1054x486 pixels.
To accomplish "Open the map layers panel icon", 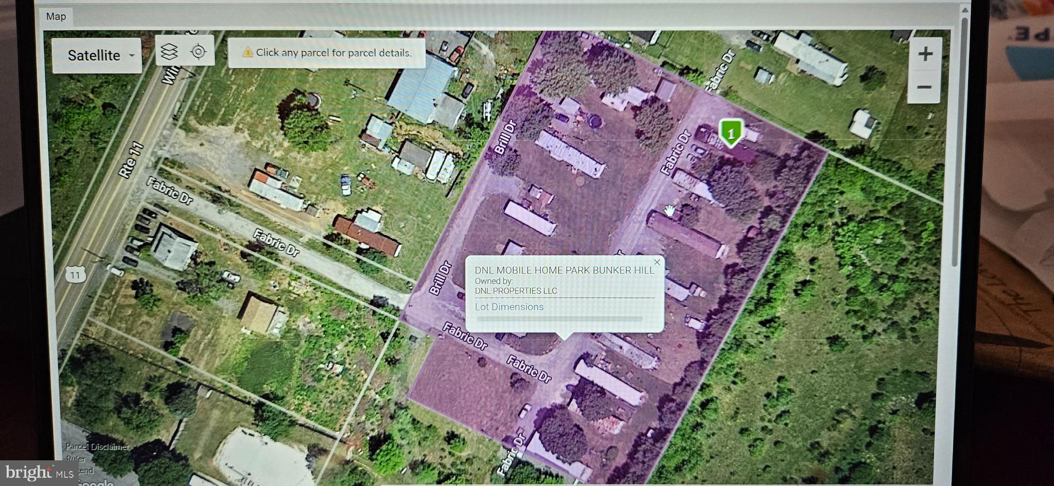I will (169, 51).
